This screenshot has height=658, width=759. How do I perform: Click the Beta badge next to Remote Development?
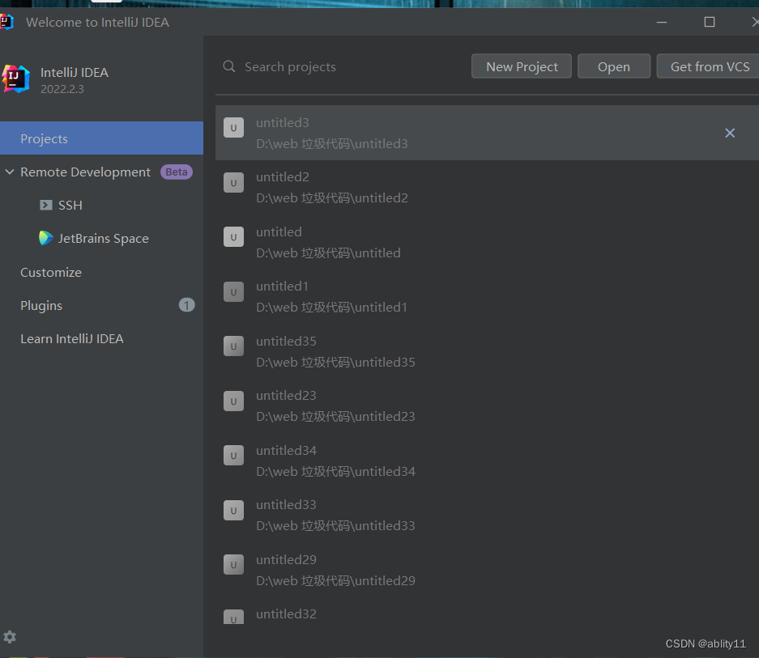(177, 172)
